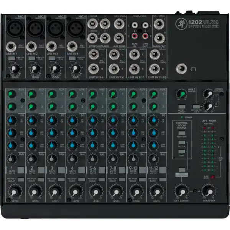Mute stereo channel 5-6
This screenshot has width=230, height=230.
[102, 170]
